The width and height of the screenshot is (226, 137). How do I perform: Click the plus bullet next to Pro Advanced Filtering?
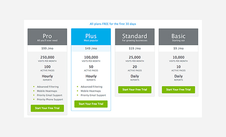pyautogui.click(x=34, y=87)
